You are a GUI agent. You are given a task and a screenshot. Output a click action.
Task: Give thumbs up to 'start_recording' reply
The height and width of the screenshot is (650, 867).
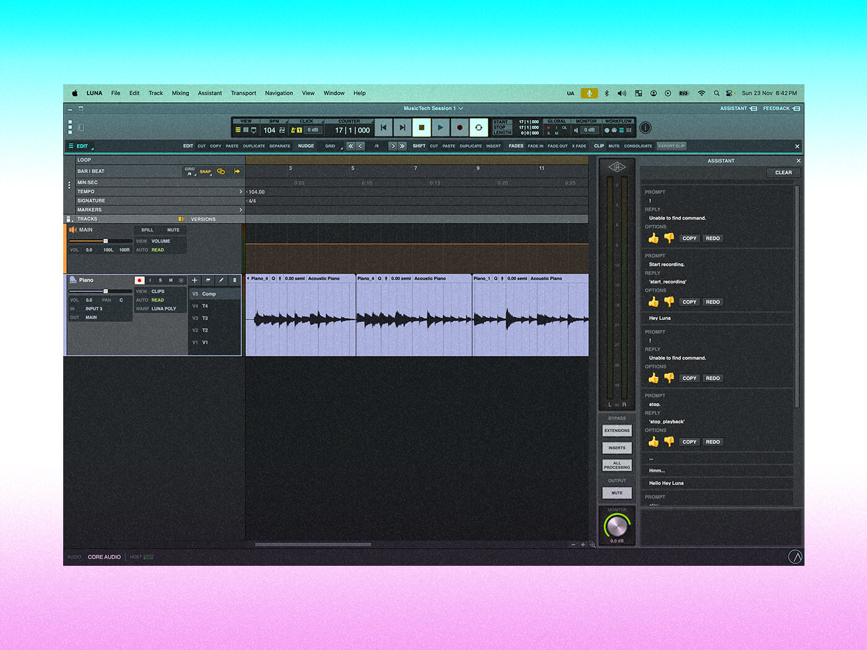[x=653, y=302]
